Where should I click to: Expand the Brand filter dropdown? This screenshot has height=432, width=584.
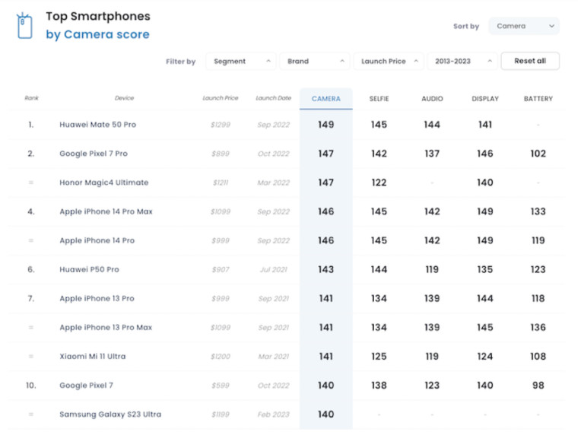point(314,62)
